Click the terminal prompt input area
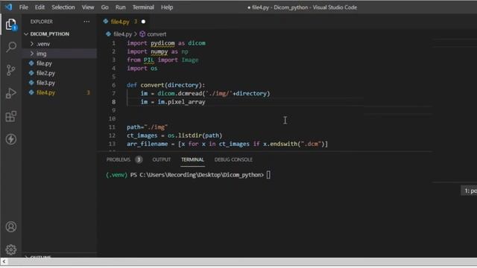The image size is (477, 268). pos(268,175)
